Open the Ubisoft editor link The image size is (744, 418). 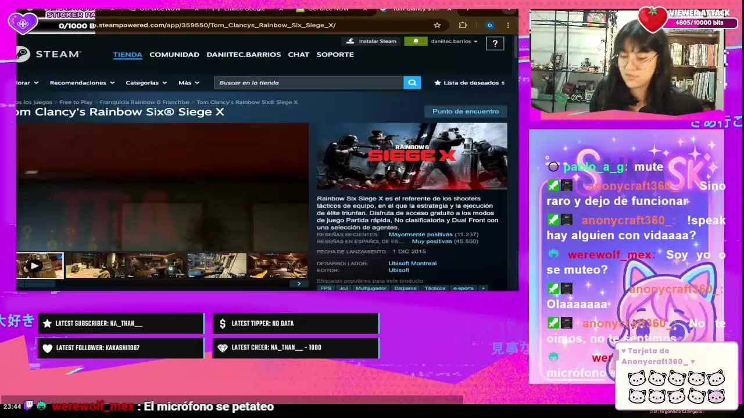(x=399, y=270)
